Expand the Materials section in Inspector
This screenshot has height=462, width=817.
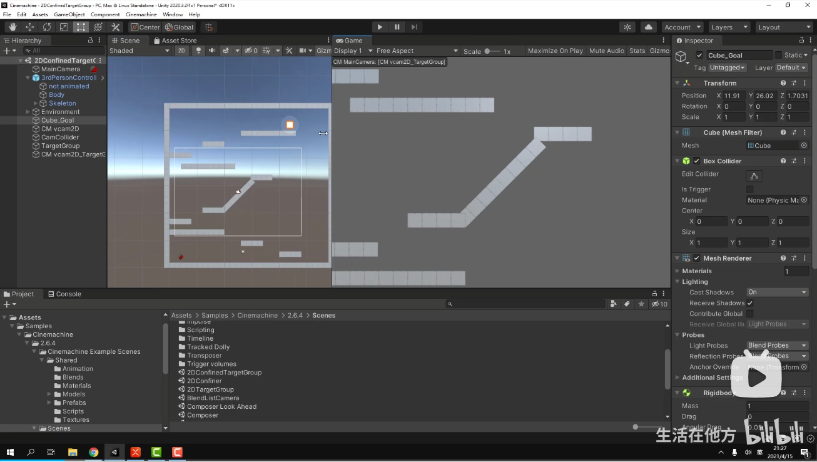[677, 271]
